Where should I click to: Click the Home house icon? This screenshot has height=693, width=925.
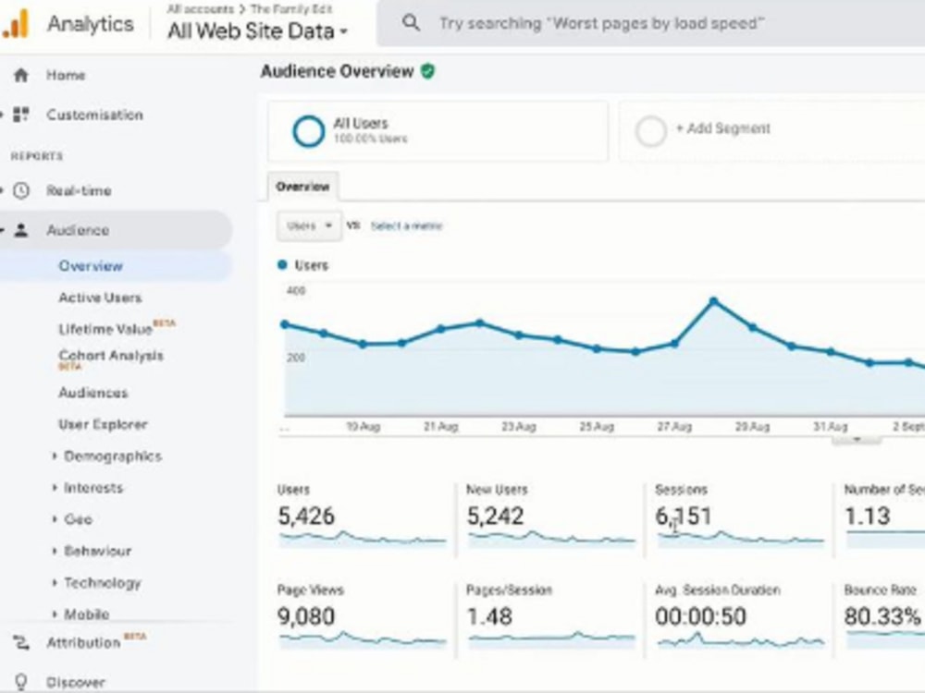tap(21, 75)
